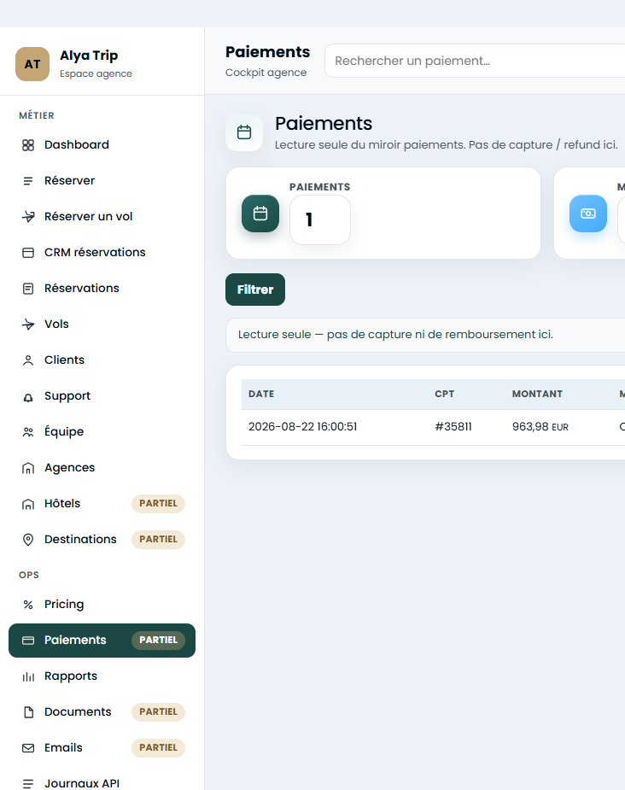Click the Réservations document icon
The width and height of the screenshot is (625, 790).
28,288
